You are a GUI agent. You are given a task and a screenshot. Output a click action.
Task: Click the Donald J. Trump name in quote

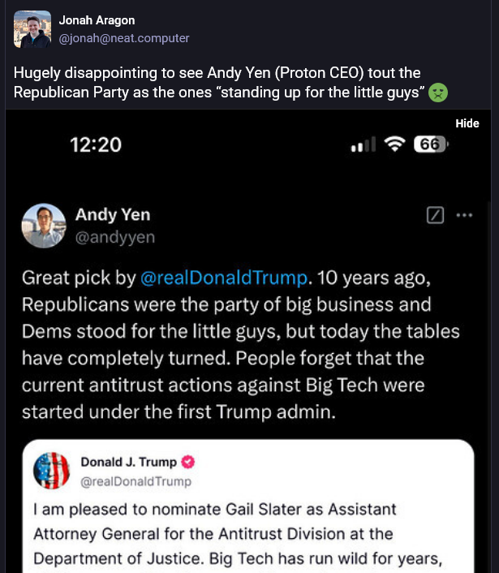point(128,462)
